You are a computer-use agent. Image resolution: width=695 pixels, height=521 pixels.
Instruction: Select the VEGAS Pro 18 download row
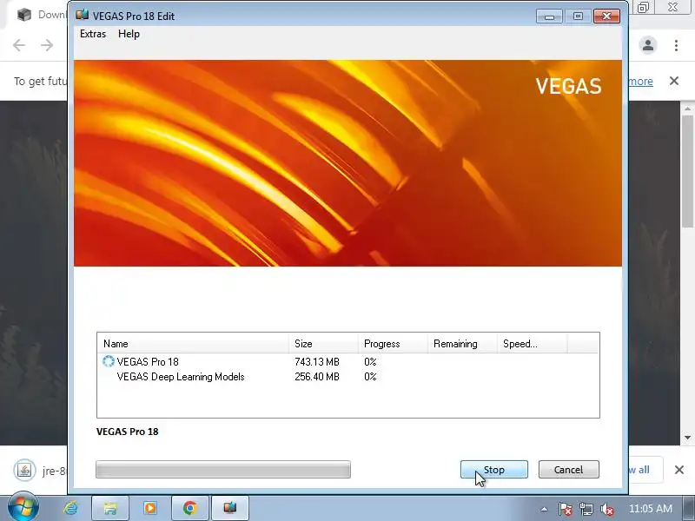pyautogui.click(x=348, y=361)
